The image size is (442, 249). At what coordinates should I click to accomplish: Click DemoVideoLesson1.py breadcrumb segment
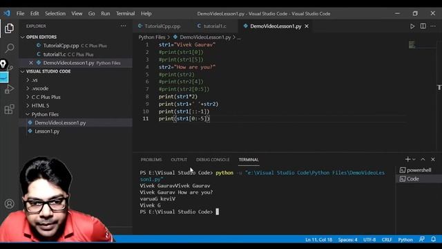pos(205,37)
